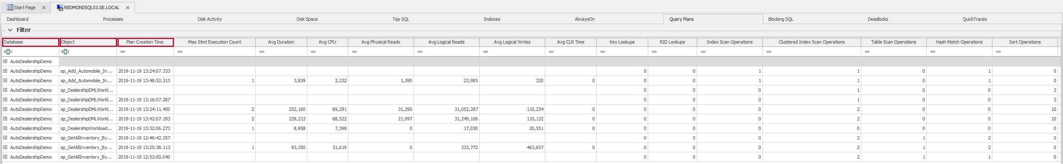Sort by the Clustered Index Scan Operations header
The height and width of the screenshot is (164, 1063).
click(x=811, y=42)
